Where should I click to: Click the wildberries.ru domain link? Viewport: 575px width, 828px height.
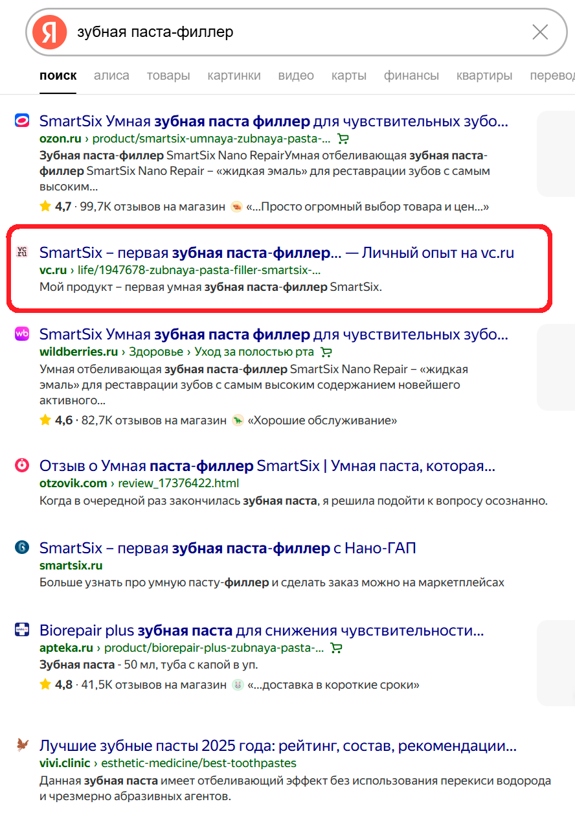(x=78, y=352)
